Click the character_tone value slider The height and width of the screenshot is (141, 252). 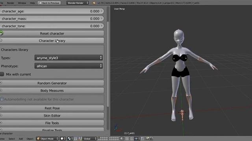(52, 26)
